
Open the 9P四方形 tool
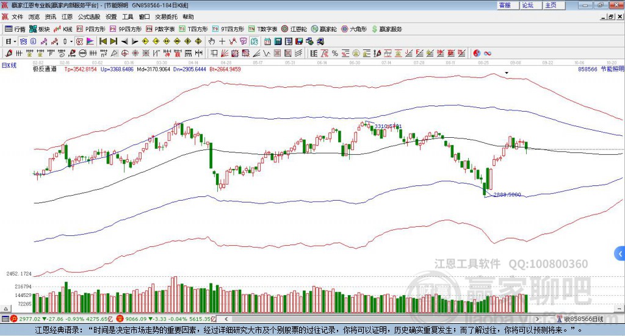126,29
